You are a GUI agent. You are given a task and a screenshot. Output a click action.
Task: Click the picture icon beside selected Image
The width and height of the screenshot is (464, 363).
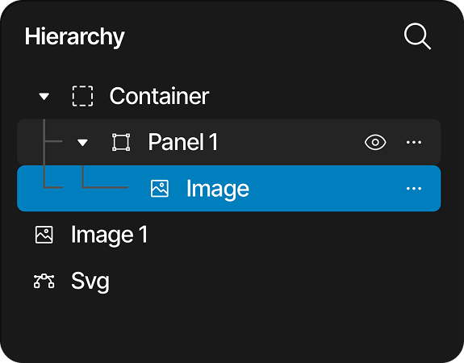click(x=160, y=189)
